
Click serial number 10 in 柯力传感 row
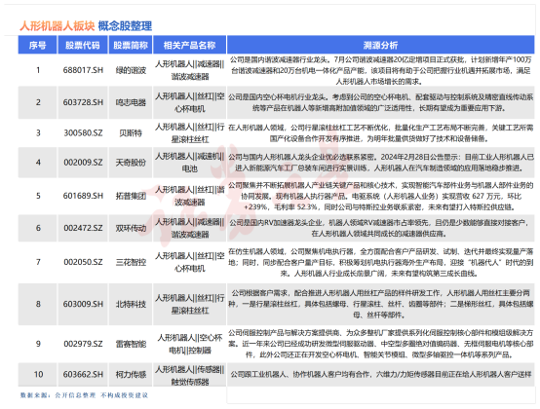38,374
